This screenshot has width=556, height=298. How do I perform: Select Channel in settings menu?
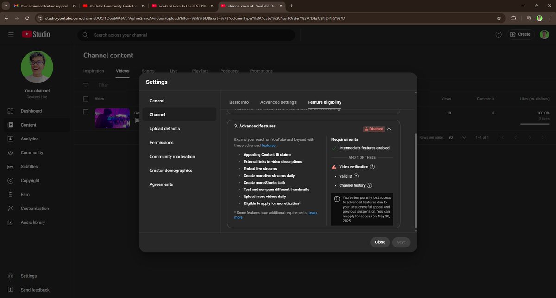(x=179, y=114)
